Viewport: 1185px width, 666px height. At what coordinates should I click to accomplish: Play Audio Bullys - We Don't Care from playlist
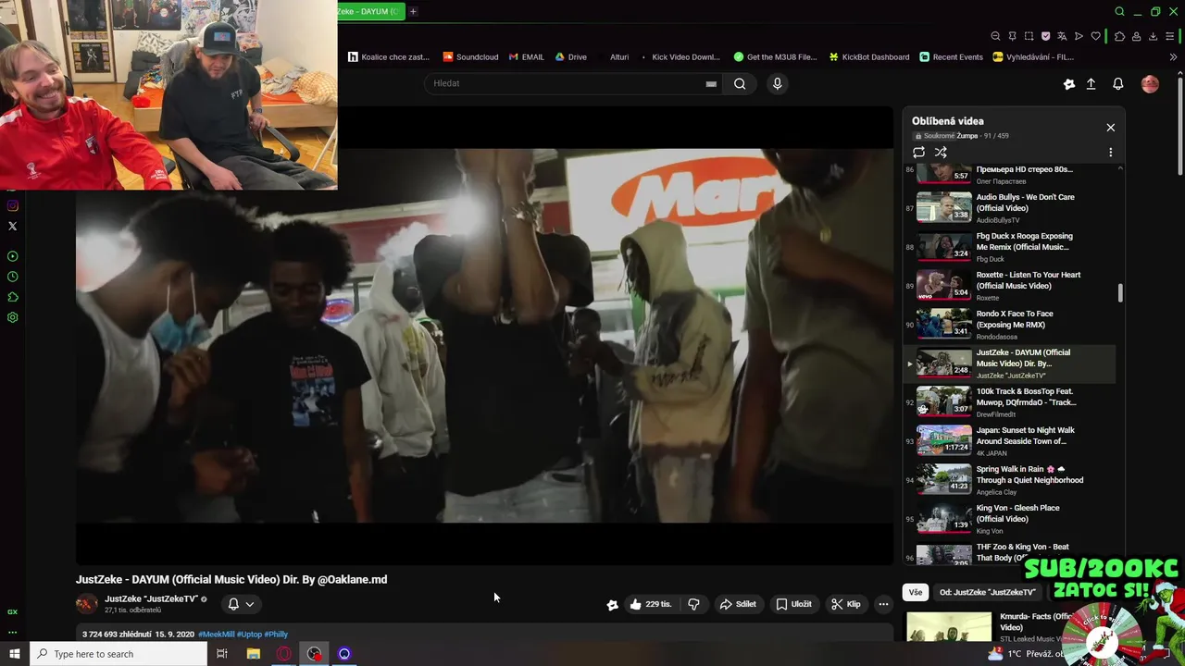pos(1009,207)
